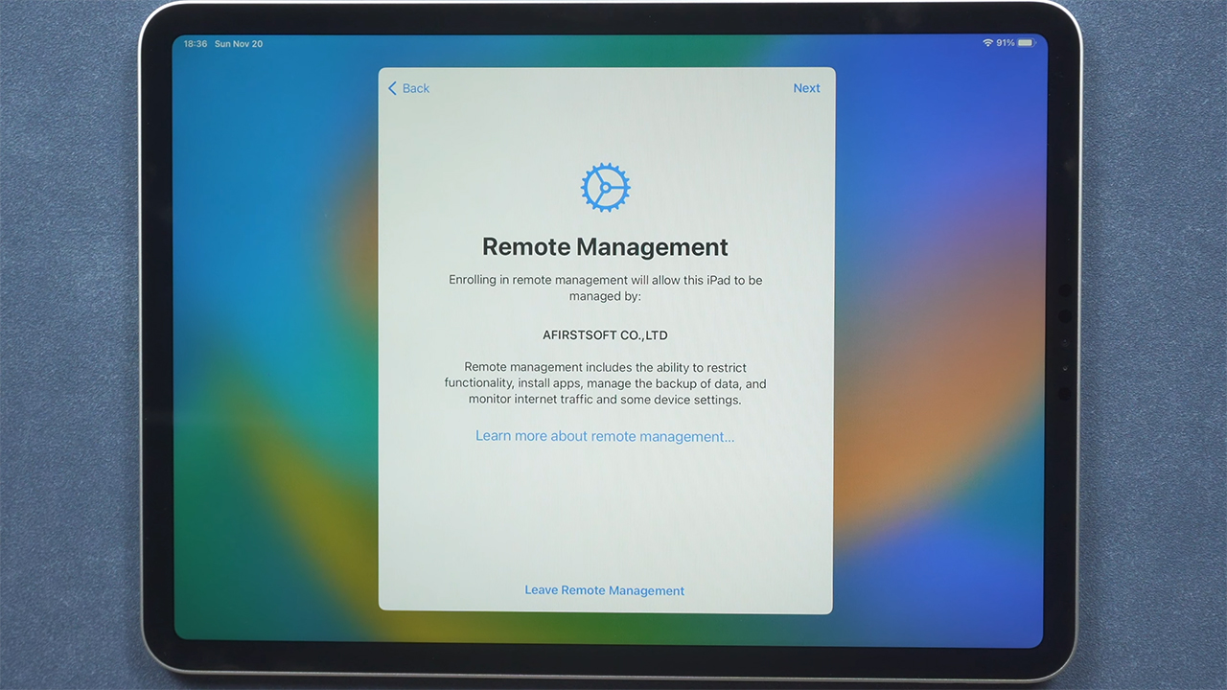Screen dimensions: 1227x690
Task: Tap the 91% battery percentage text
Action: (x=1006, y=43)
